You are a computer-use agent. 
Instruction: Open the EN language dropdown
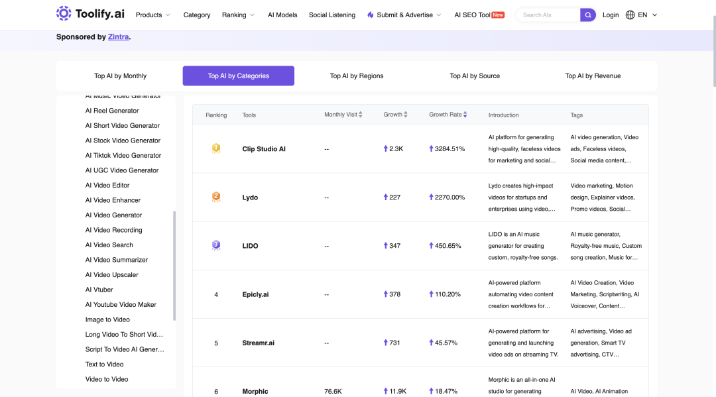click(648, 15)
